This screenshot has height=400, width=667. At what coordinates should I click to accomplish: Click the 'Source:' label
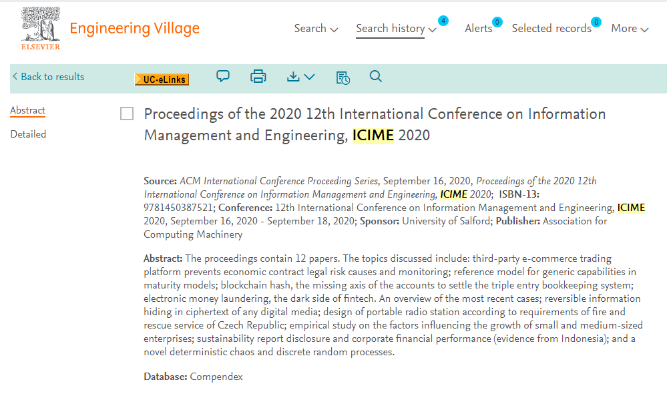(160, 181)
